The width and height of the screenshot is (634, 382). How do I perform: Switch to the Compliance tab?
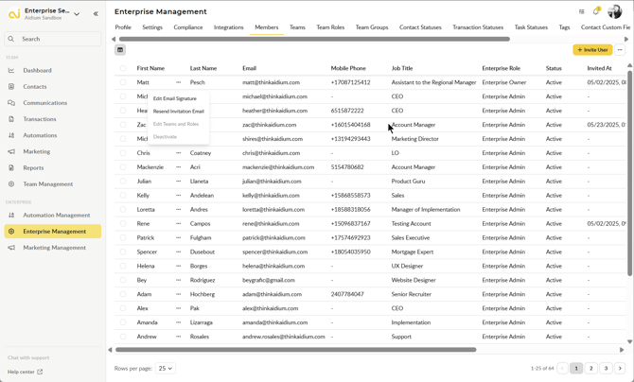[x=188, y=27]
